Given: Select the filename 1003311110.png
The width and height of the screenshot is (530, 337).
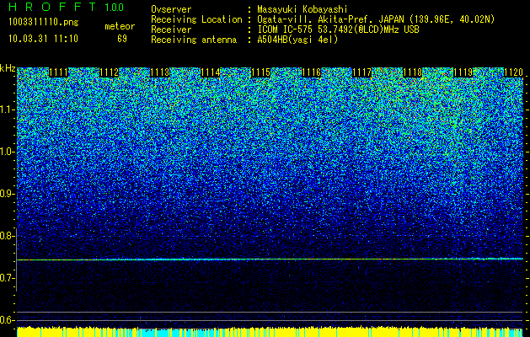Looking at the screenshot, I should [44, 22].
